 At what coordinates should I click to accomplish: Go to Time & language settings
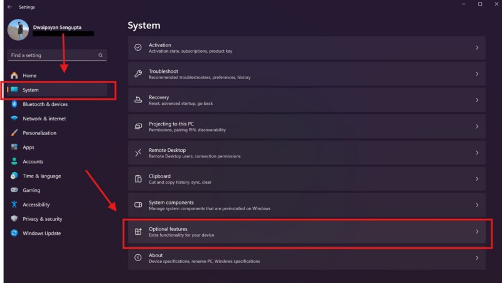pos(41,176)
